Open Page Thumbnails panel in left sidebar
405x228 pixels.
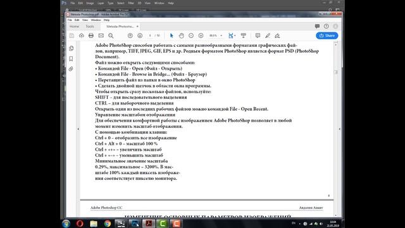click(x=72, y=48)
